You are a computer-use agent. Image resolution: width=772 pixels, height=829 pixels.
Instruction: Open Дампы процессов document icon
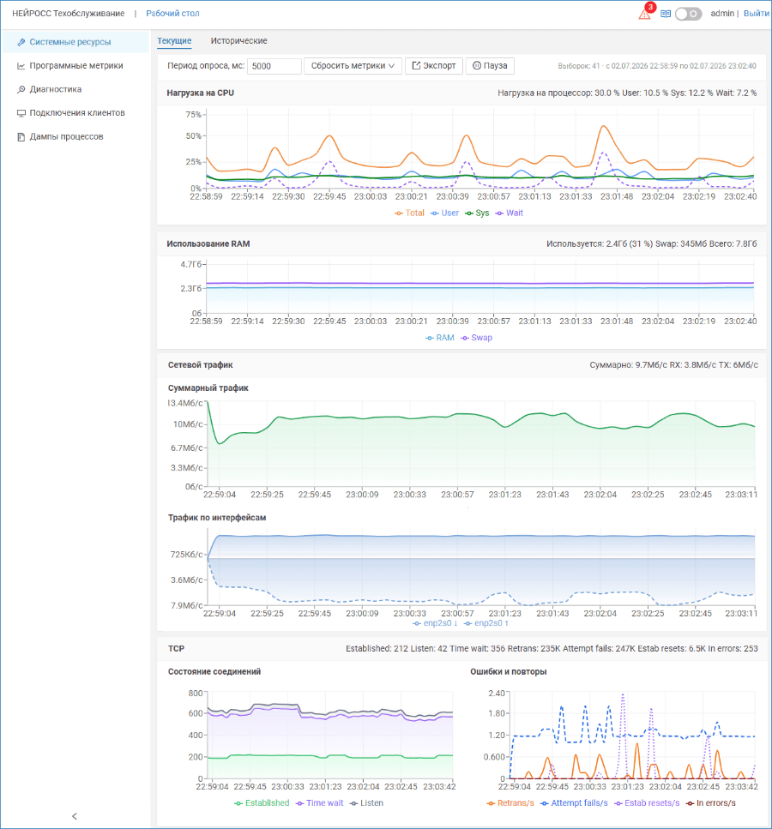pyautogui.click(x=21, y=136)
